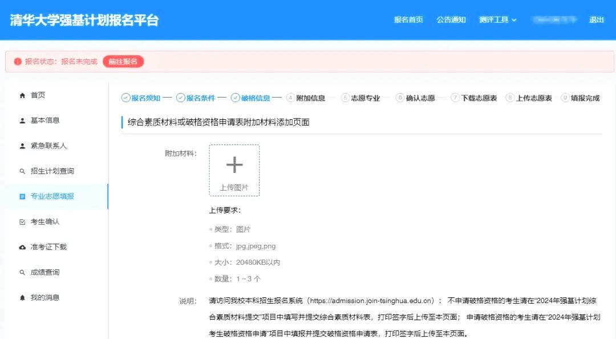Screen dimensions: 616x339
Task: Click the 格式：jpg,jpeg,png requirement line
Action: (x=245, y=246)
